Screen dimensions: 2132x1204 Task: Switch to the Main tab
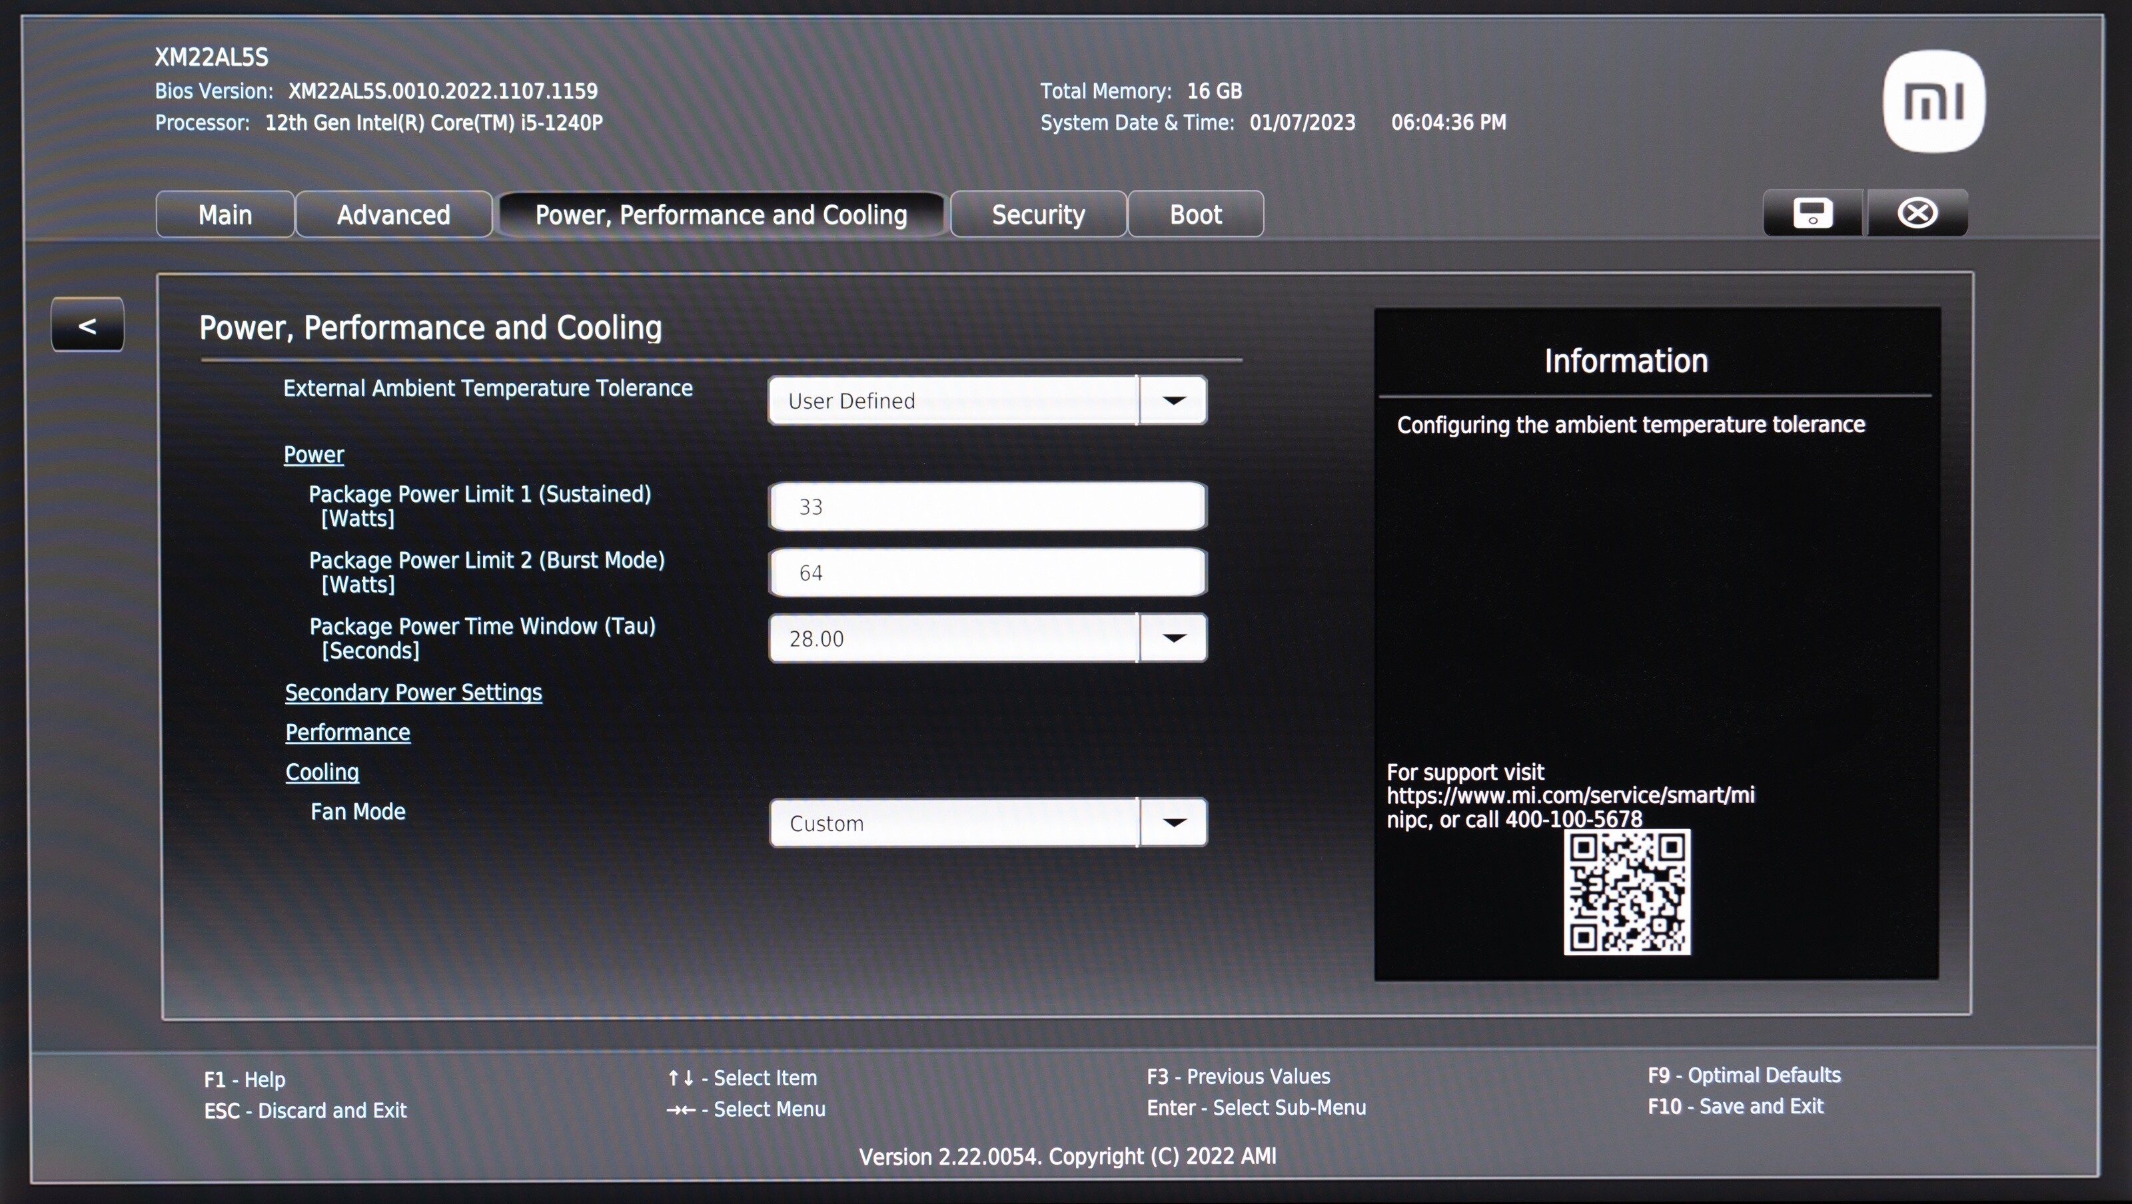click(225, 215)
